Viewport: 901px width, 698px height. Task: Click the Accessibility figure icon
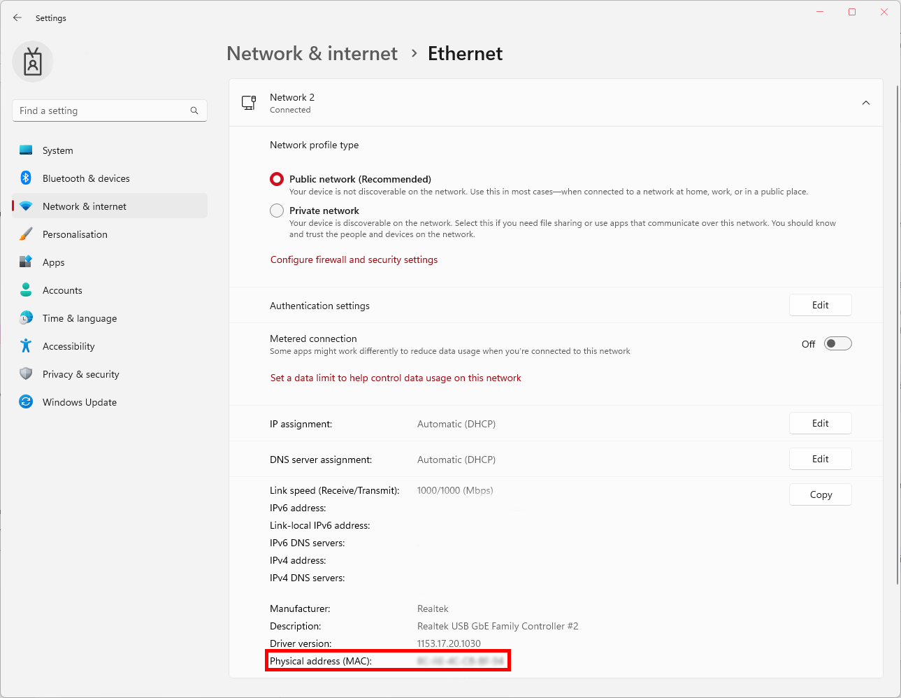pos(26,346)
